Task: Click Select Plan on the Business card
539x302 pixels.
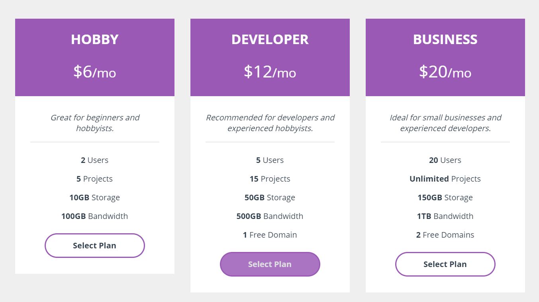Action: 445,264
